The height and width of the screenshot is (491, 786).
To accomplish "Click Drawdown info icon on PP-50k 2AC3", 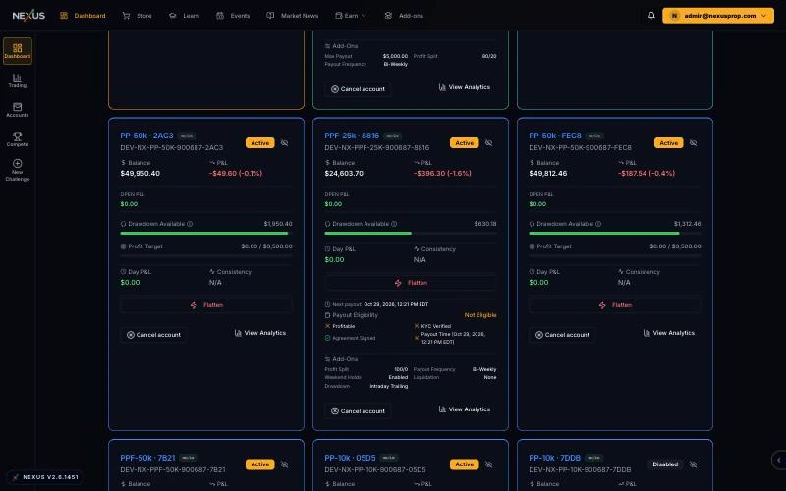I will [190, 224].
